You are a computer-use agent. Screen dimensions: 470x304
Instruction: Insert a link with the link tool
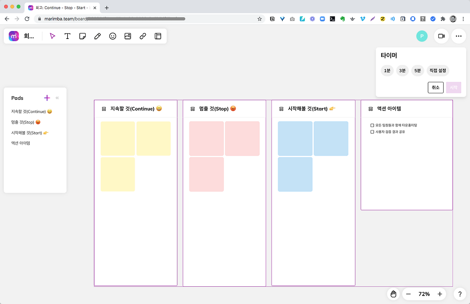click(143, 36)
